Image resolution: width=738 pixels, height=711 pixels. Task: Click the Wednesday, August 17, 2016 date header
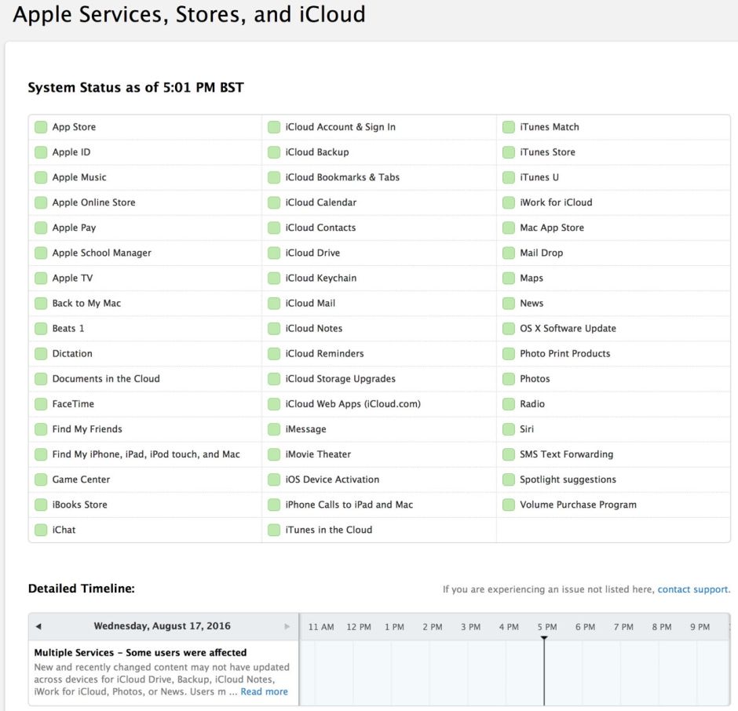point(162,626)
